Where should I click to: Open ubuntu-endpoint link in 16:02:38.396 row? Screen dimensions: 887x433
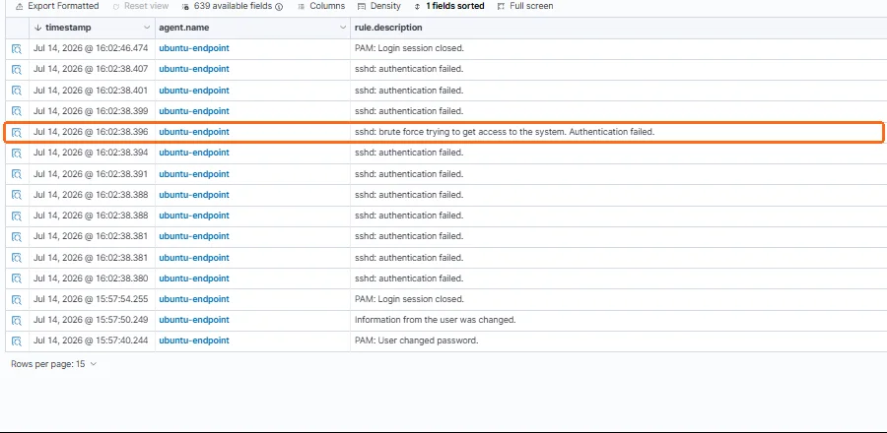[194, 132]
